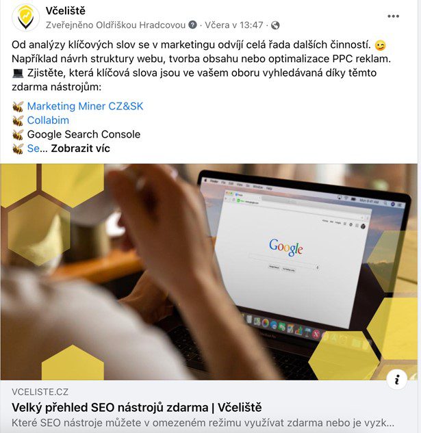The width and height of the screenshot is (421, 433).
Task: Click the winking emoji in post text
Action: (x=380, y=45)
